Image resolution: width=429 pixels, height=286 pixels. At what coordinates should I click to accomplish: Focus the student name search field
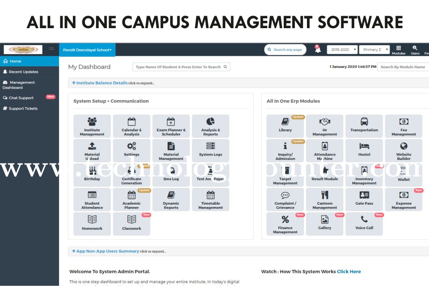tap(181, 67)
